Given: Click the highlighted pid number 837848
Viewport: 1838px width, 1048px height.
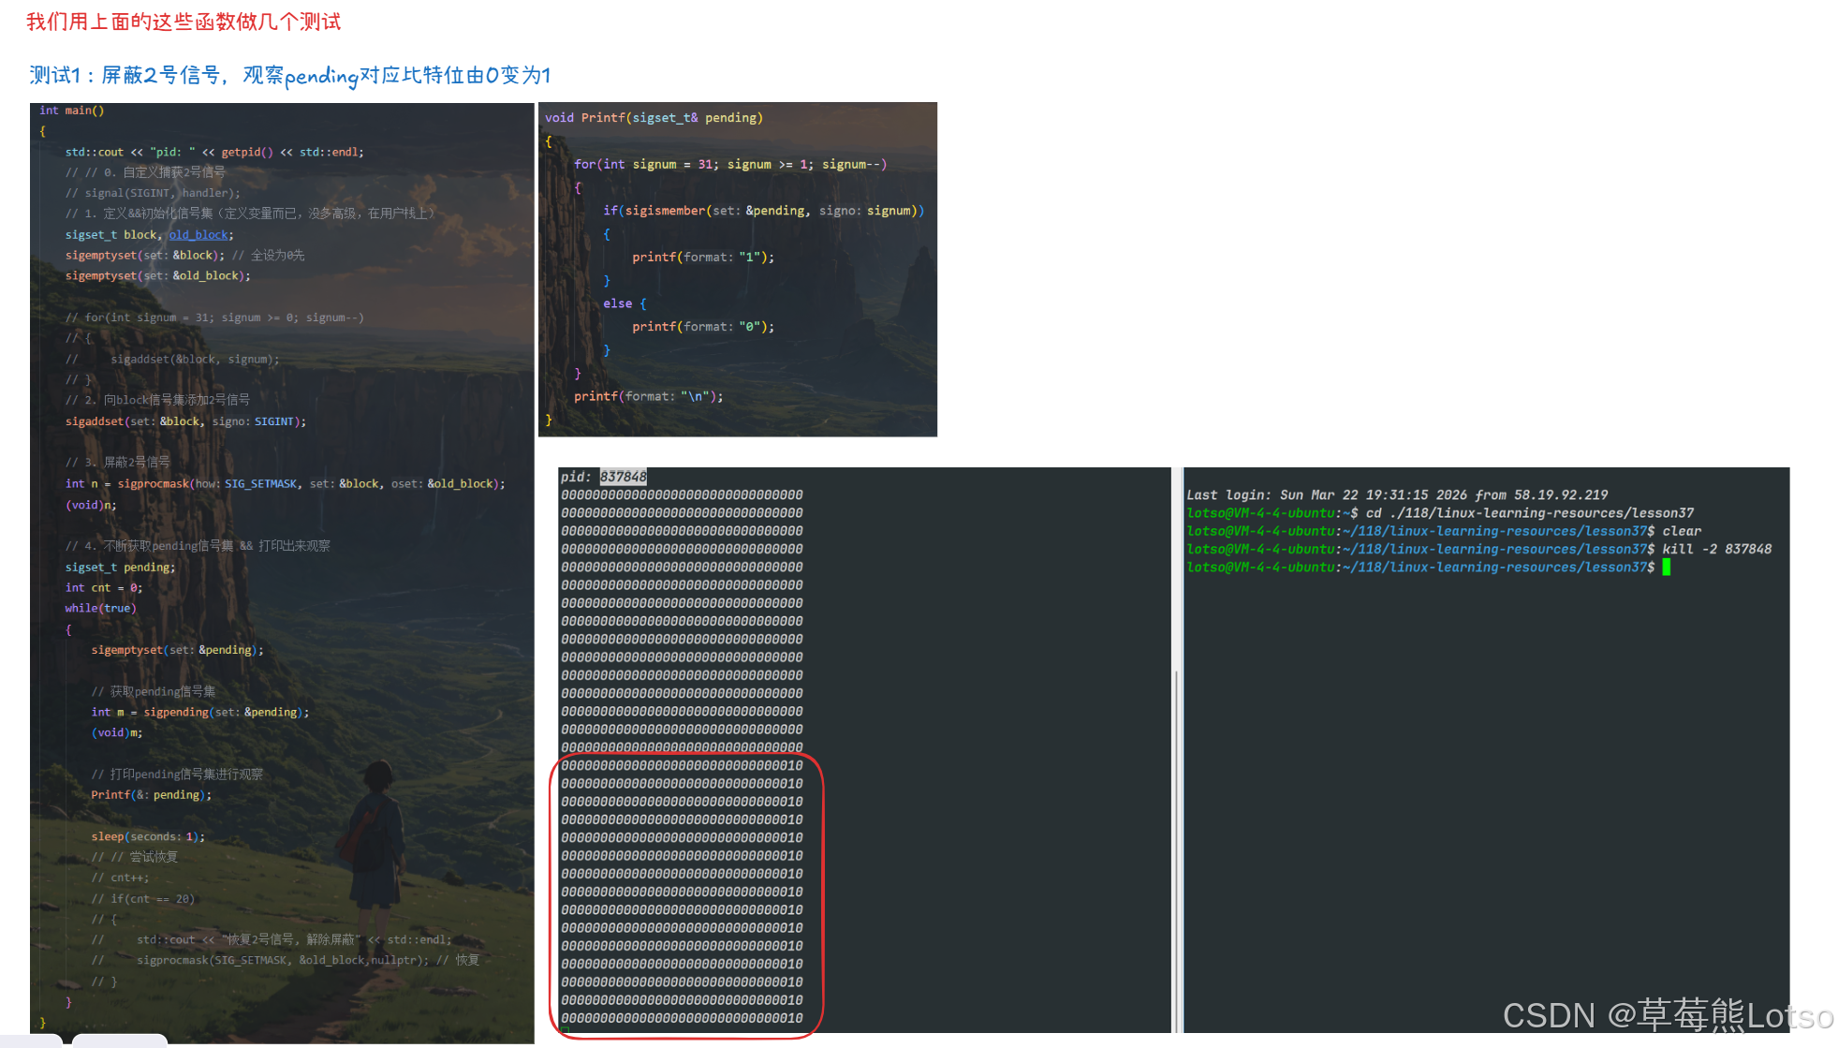Looking at the screenshot, I should [x=623, y=477].
